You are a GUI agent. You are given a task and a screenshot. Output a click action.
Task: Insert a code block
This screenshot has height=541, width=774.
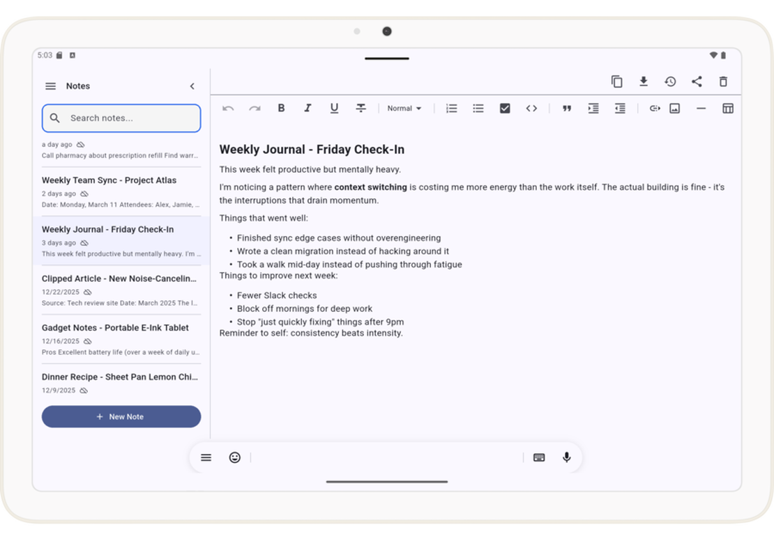(x=531, y=108)
